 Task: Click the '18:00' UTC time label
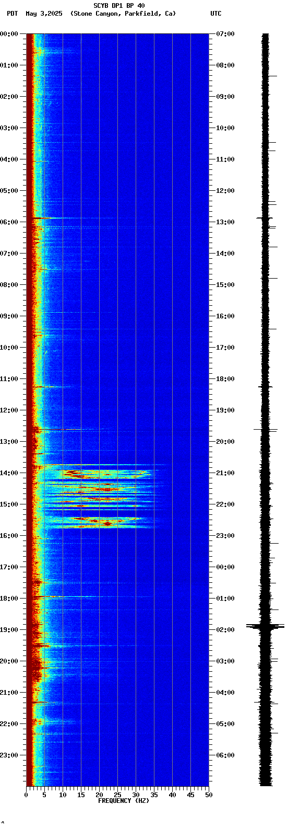click(225, 379)
